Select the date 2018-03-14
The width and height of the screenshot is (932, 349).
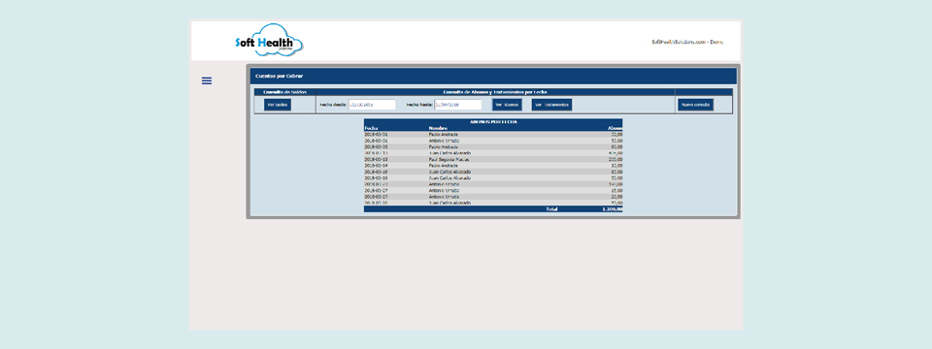[x=376, y=166]
